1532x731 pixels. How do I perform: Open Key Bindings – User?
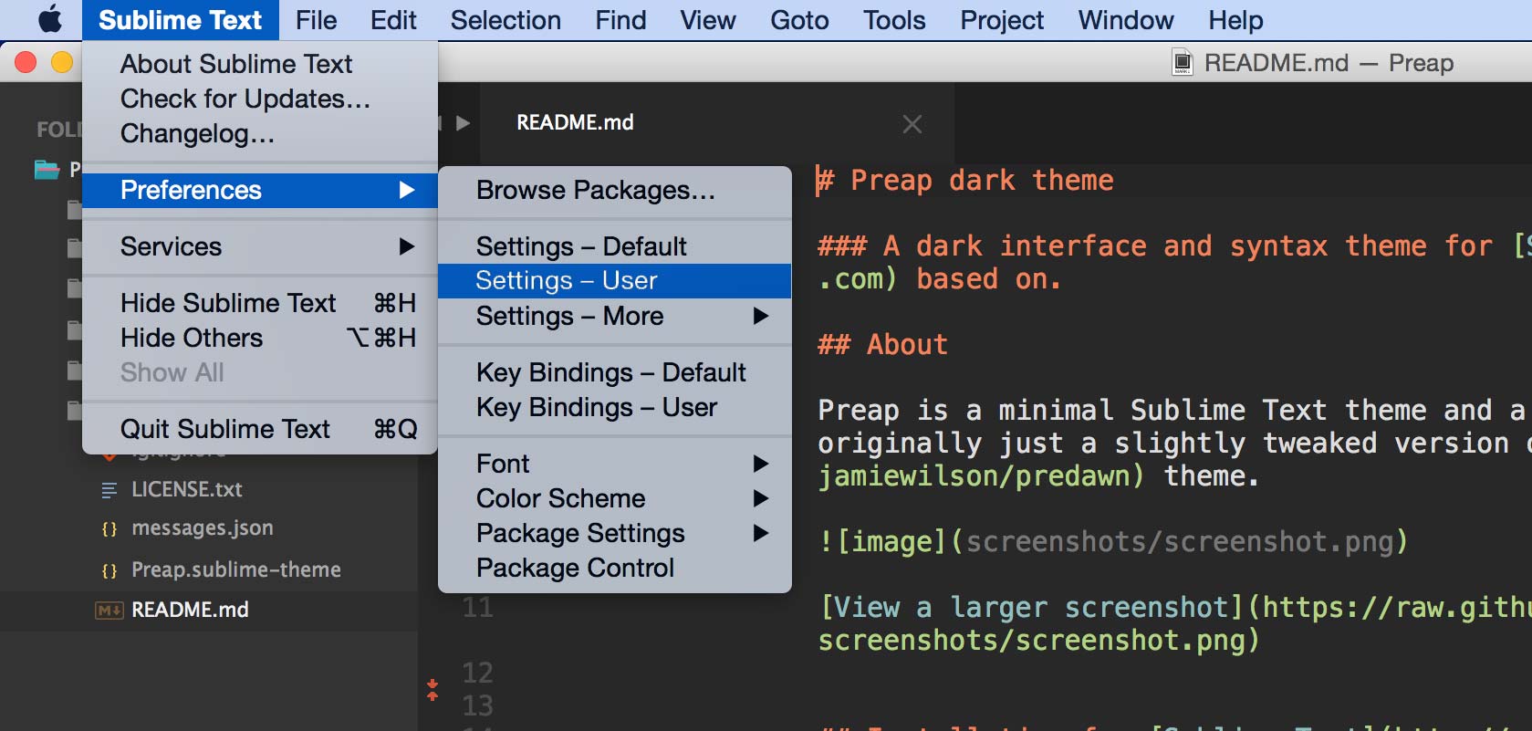tap(615, 407)
